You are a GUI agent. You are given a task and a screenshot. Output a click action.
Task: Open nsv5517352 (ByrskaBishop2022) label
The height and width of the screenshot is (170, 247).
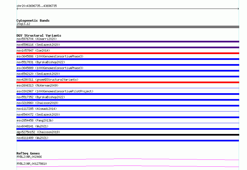[41, 97]
